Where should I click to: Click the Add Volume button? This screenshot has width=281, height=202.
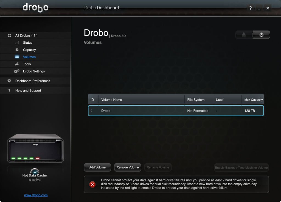(x=97, y=167)
